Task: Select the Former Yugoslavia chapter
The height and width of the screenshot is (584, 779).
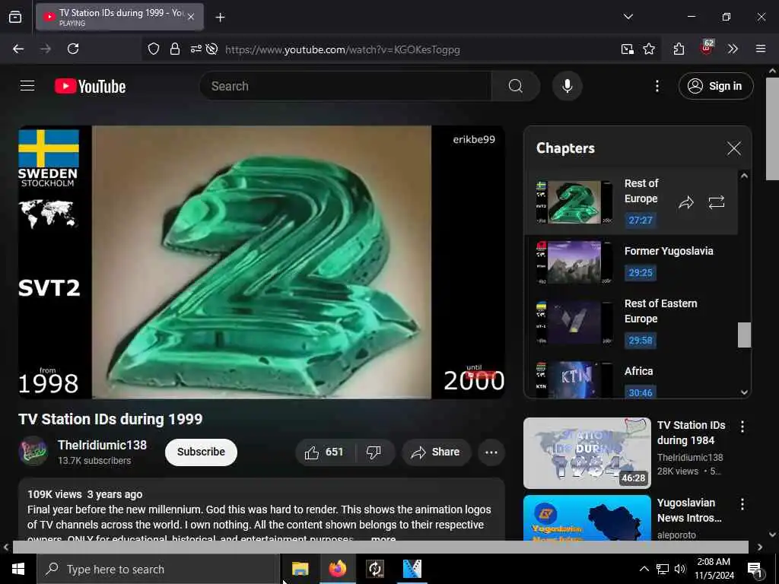Action: [x=631, y=262]
